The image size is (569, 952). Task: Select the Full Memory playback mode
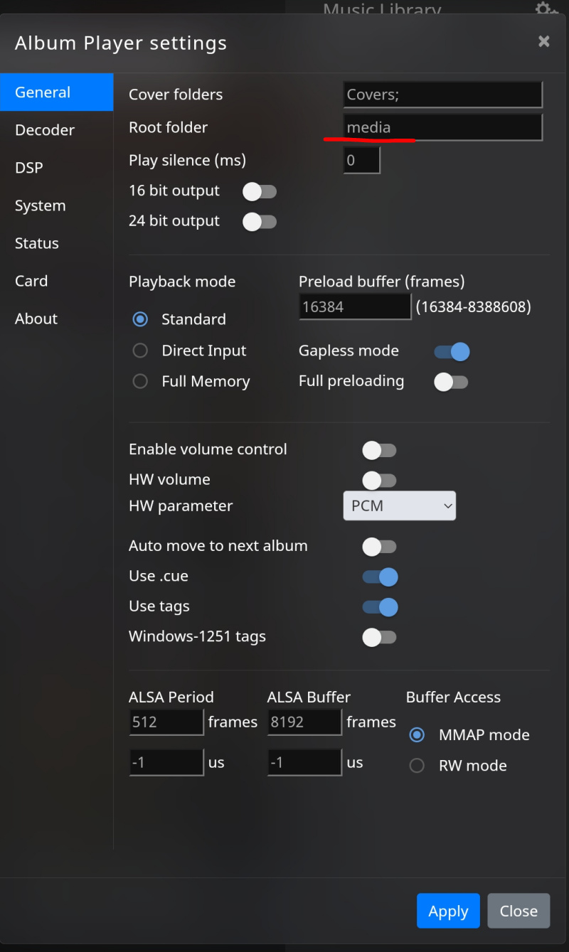(140, 381)
